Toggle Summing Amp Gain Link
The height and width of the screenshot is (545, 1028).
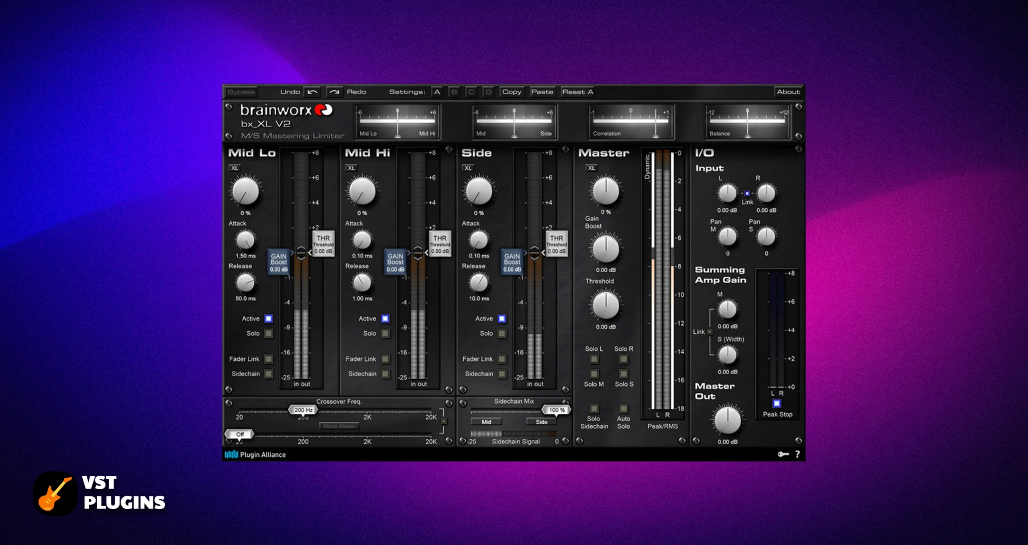[x=710, y=332]
